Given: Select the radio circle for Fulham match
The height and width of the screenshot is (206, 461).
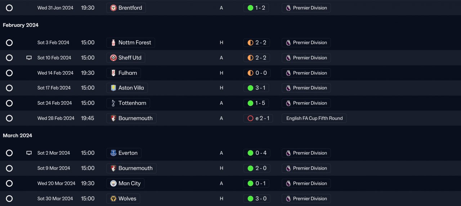Looking at the screenshot, I should [9, 73].
